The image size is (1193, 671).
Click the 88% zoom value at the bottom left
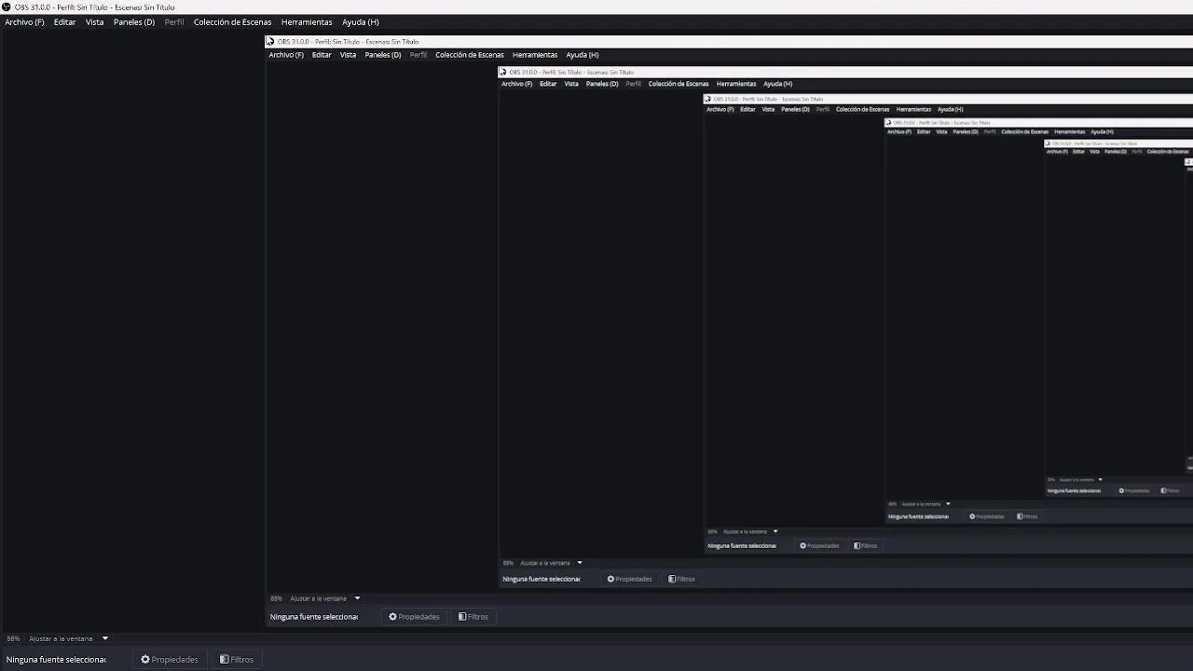[x=13, y=639]
